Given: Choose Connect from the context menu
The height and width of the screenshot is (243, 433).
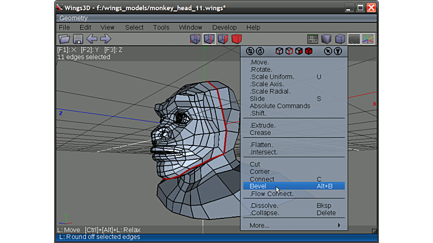Looking at the screenshot, I should tap(262, 179).
